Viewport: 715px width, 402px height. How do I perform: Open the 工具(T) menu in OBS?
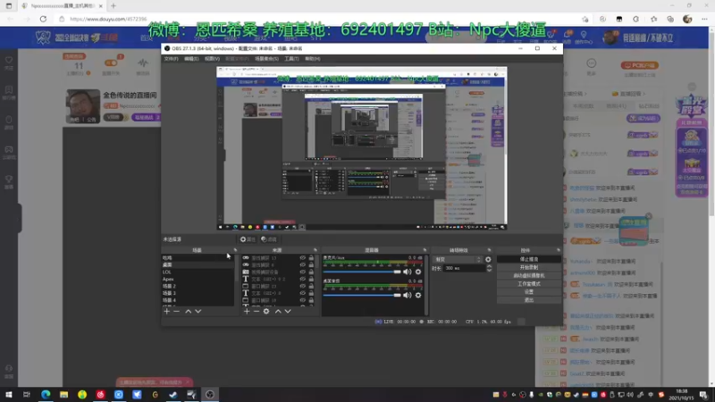pyautogui.click(x=291, y=59)
